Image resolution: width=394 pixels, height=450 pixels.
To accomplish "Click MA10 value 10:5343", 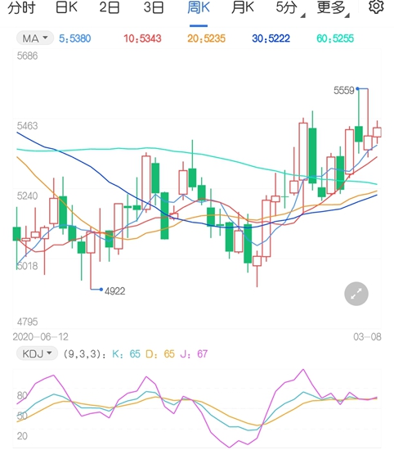I will click(x=142, y=38).
